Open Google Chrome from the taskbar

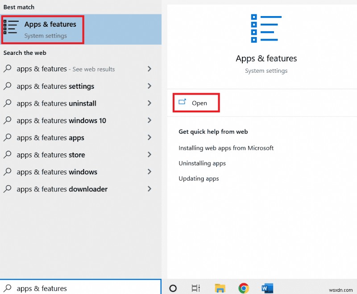tap(244, 288)
